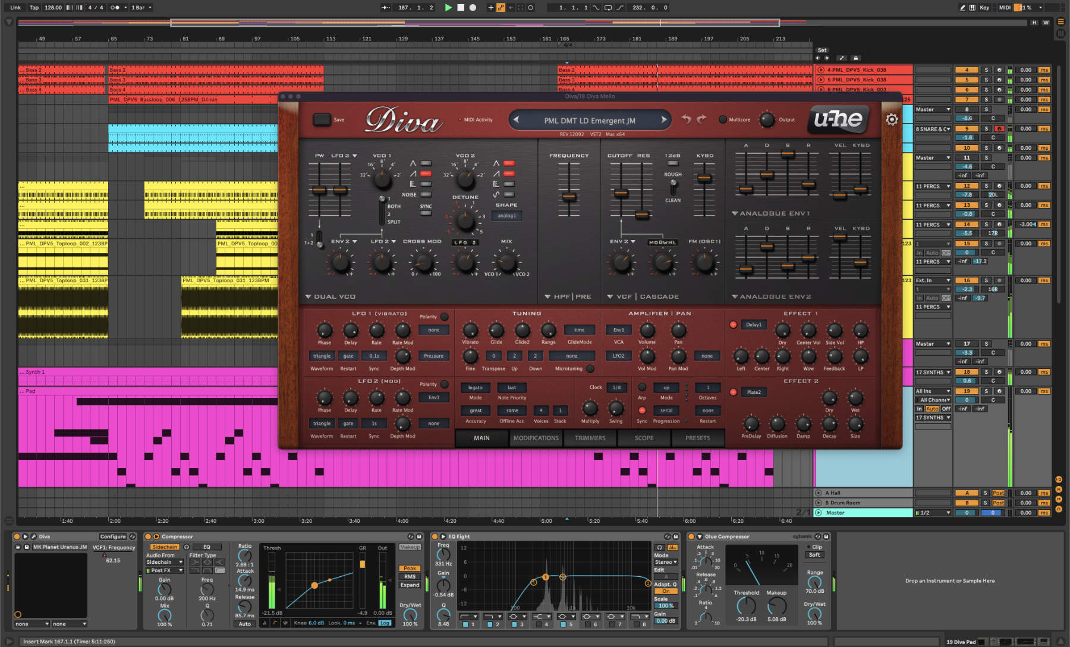Screen dimensions: 1070x647
Task: Open Audio From Sidechain dropdown
Action: (165, 562)
